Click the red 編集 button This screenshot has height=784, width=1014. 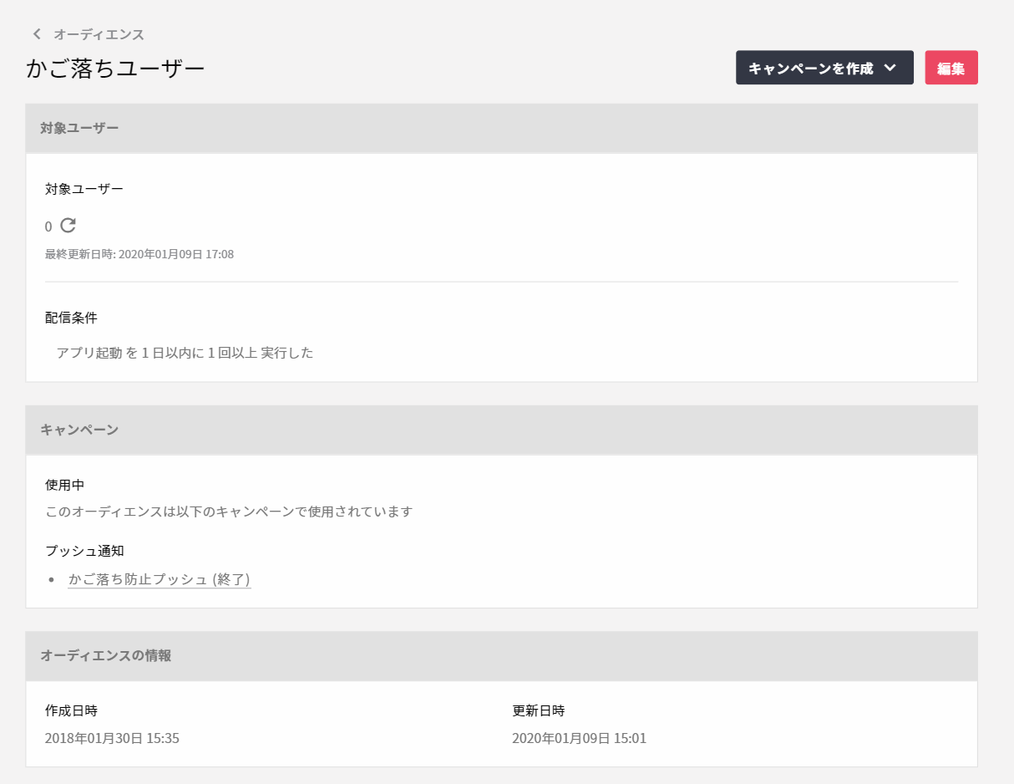point(951,68)
